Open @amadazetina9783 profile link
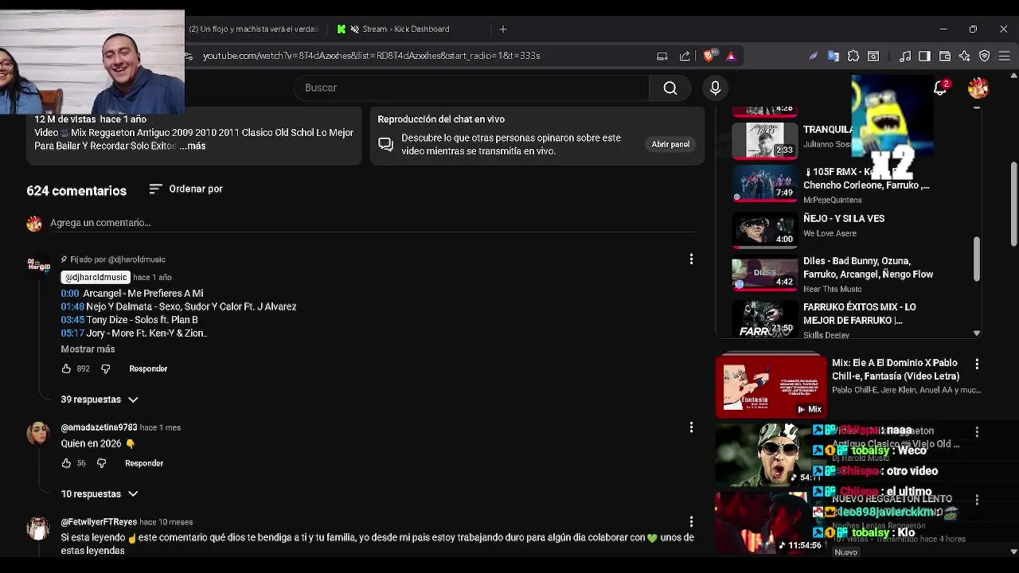1019x573 pixels. (99, 427)
